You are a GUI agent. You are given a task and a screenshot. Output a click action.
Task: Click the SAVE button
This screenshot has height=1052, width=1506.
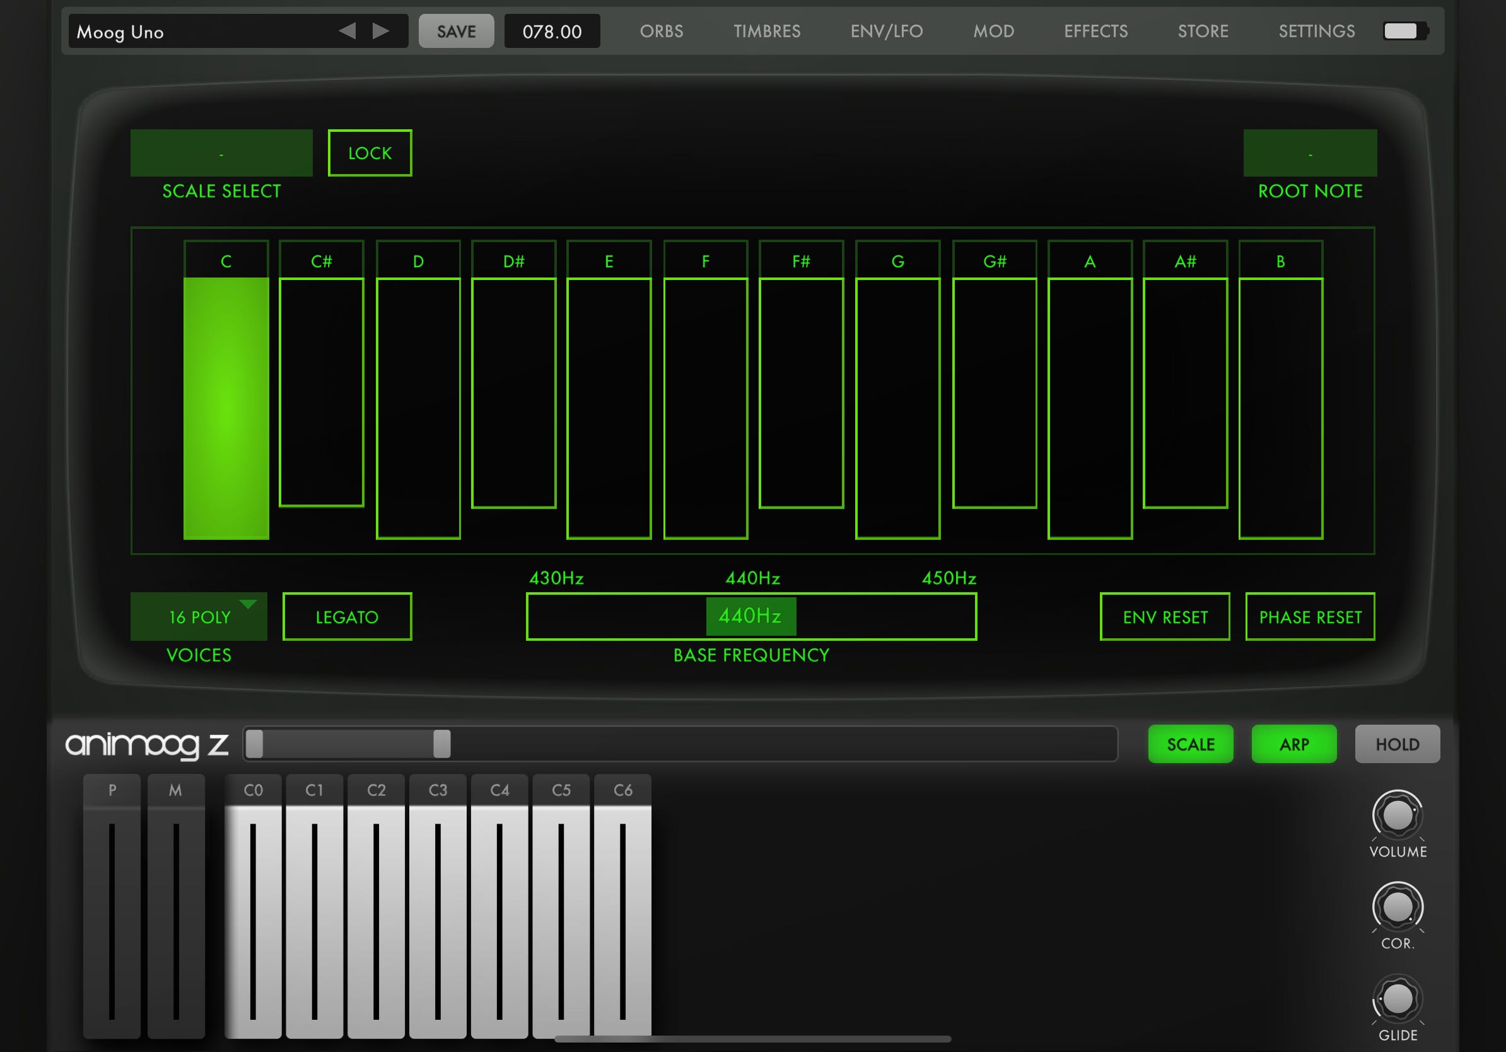[x=457, y=31]
